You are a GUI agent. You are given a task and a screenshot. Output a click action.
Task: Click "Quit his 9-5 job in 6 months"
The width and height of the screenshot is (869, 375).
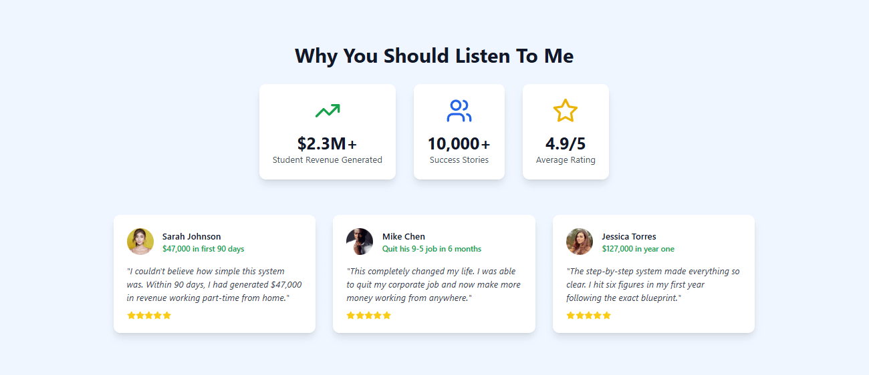click(432, 249)
